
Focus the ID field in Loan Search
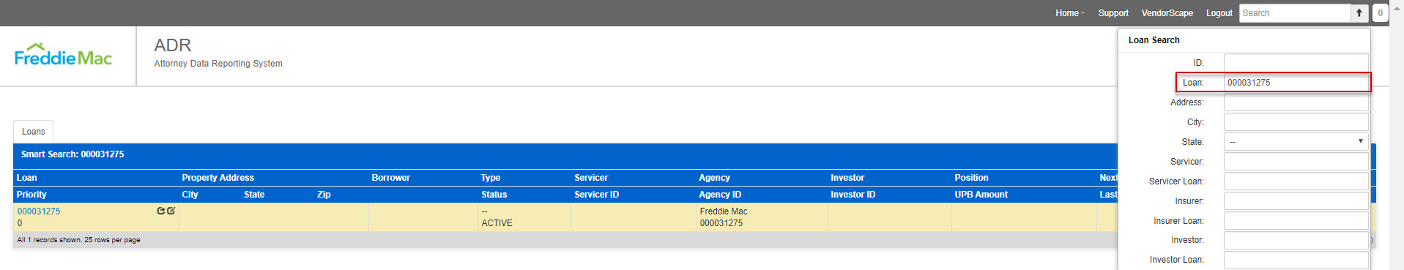(x=1296, y=63)
